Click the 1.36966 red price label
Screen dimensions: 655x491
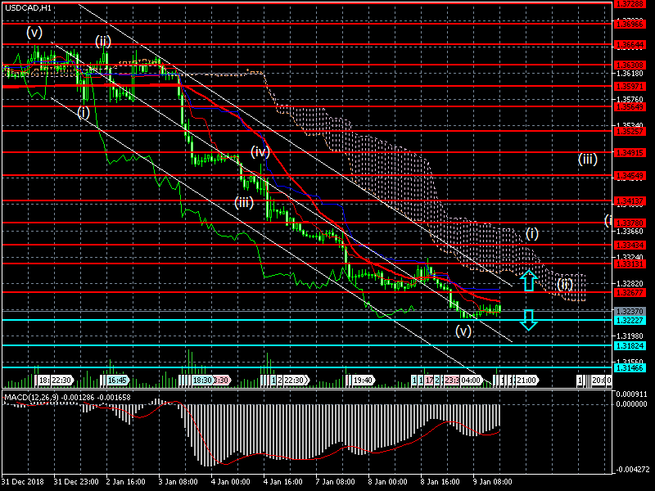629,25
